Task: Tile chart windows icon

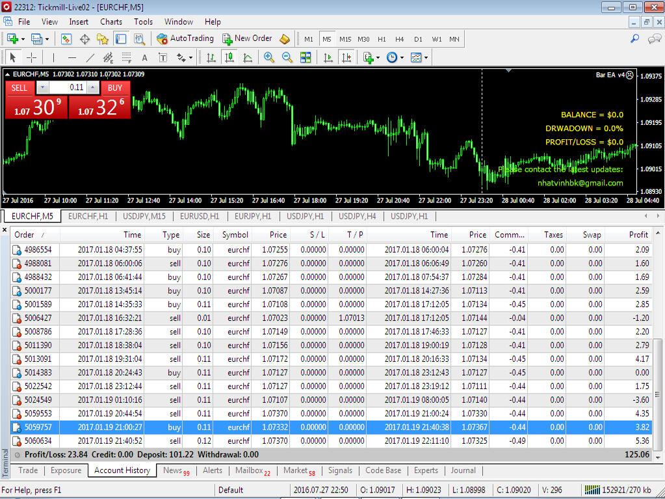Action: pos(306,57)
